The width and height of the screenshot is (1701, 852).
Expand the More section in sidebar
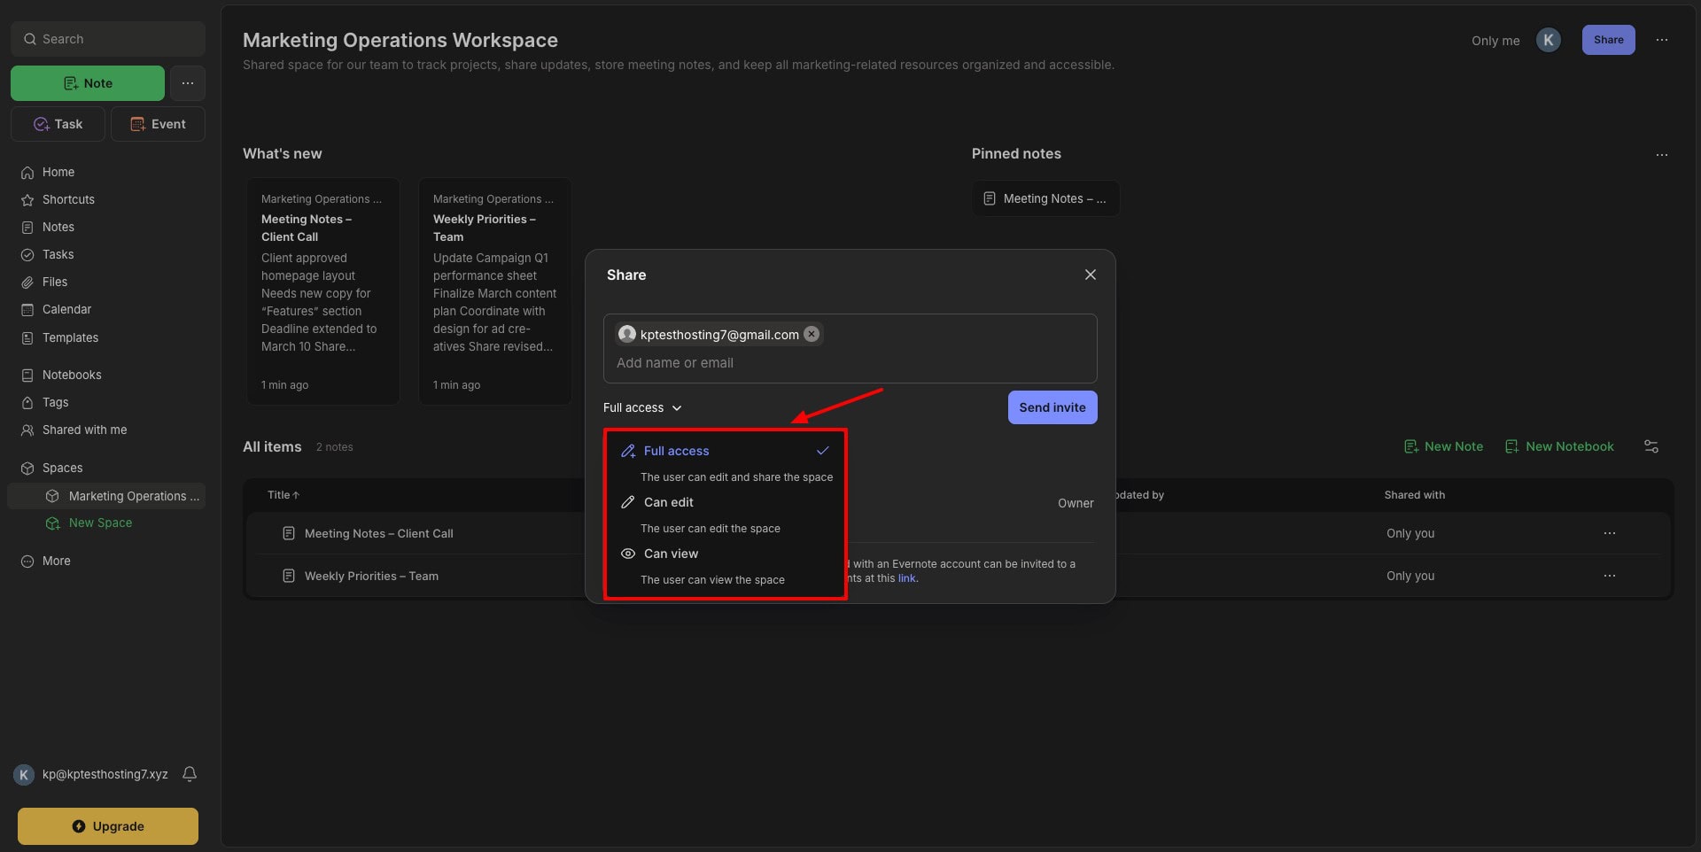point(56,561)
